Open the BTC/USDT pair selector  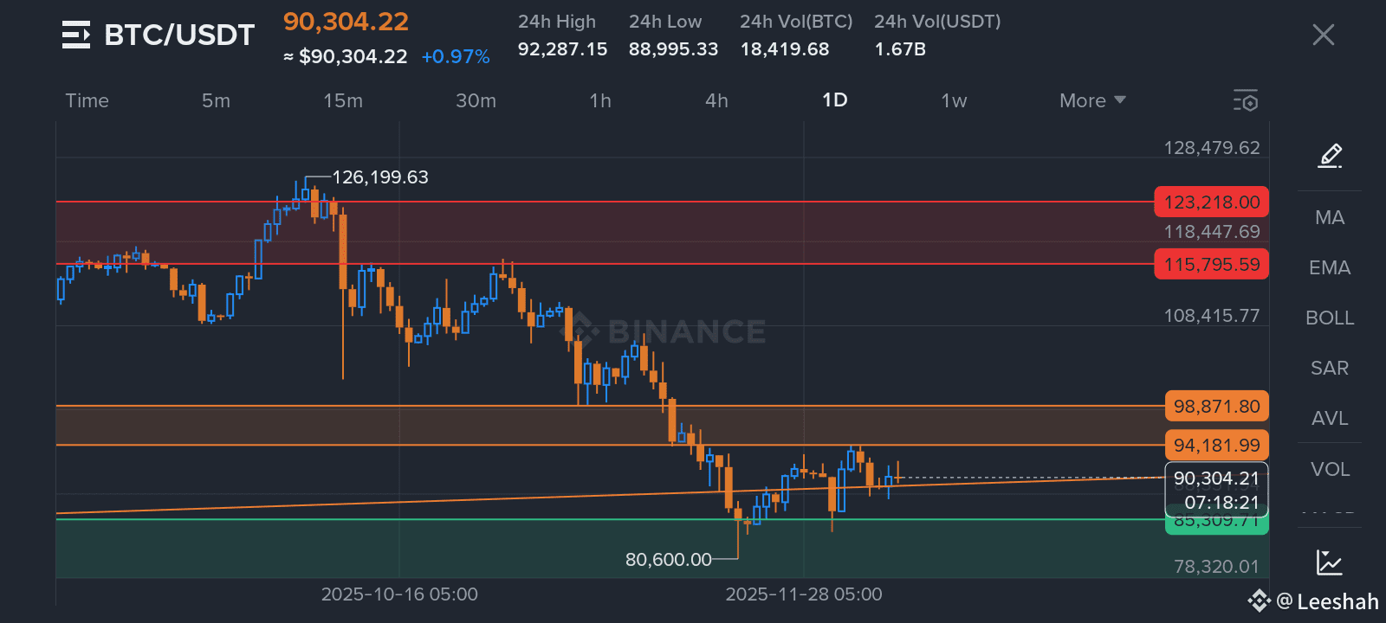(179, 35)
